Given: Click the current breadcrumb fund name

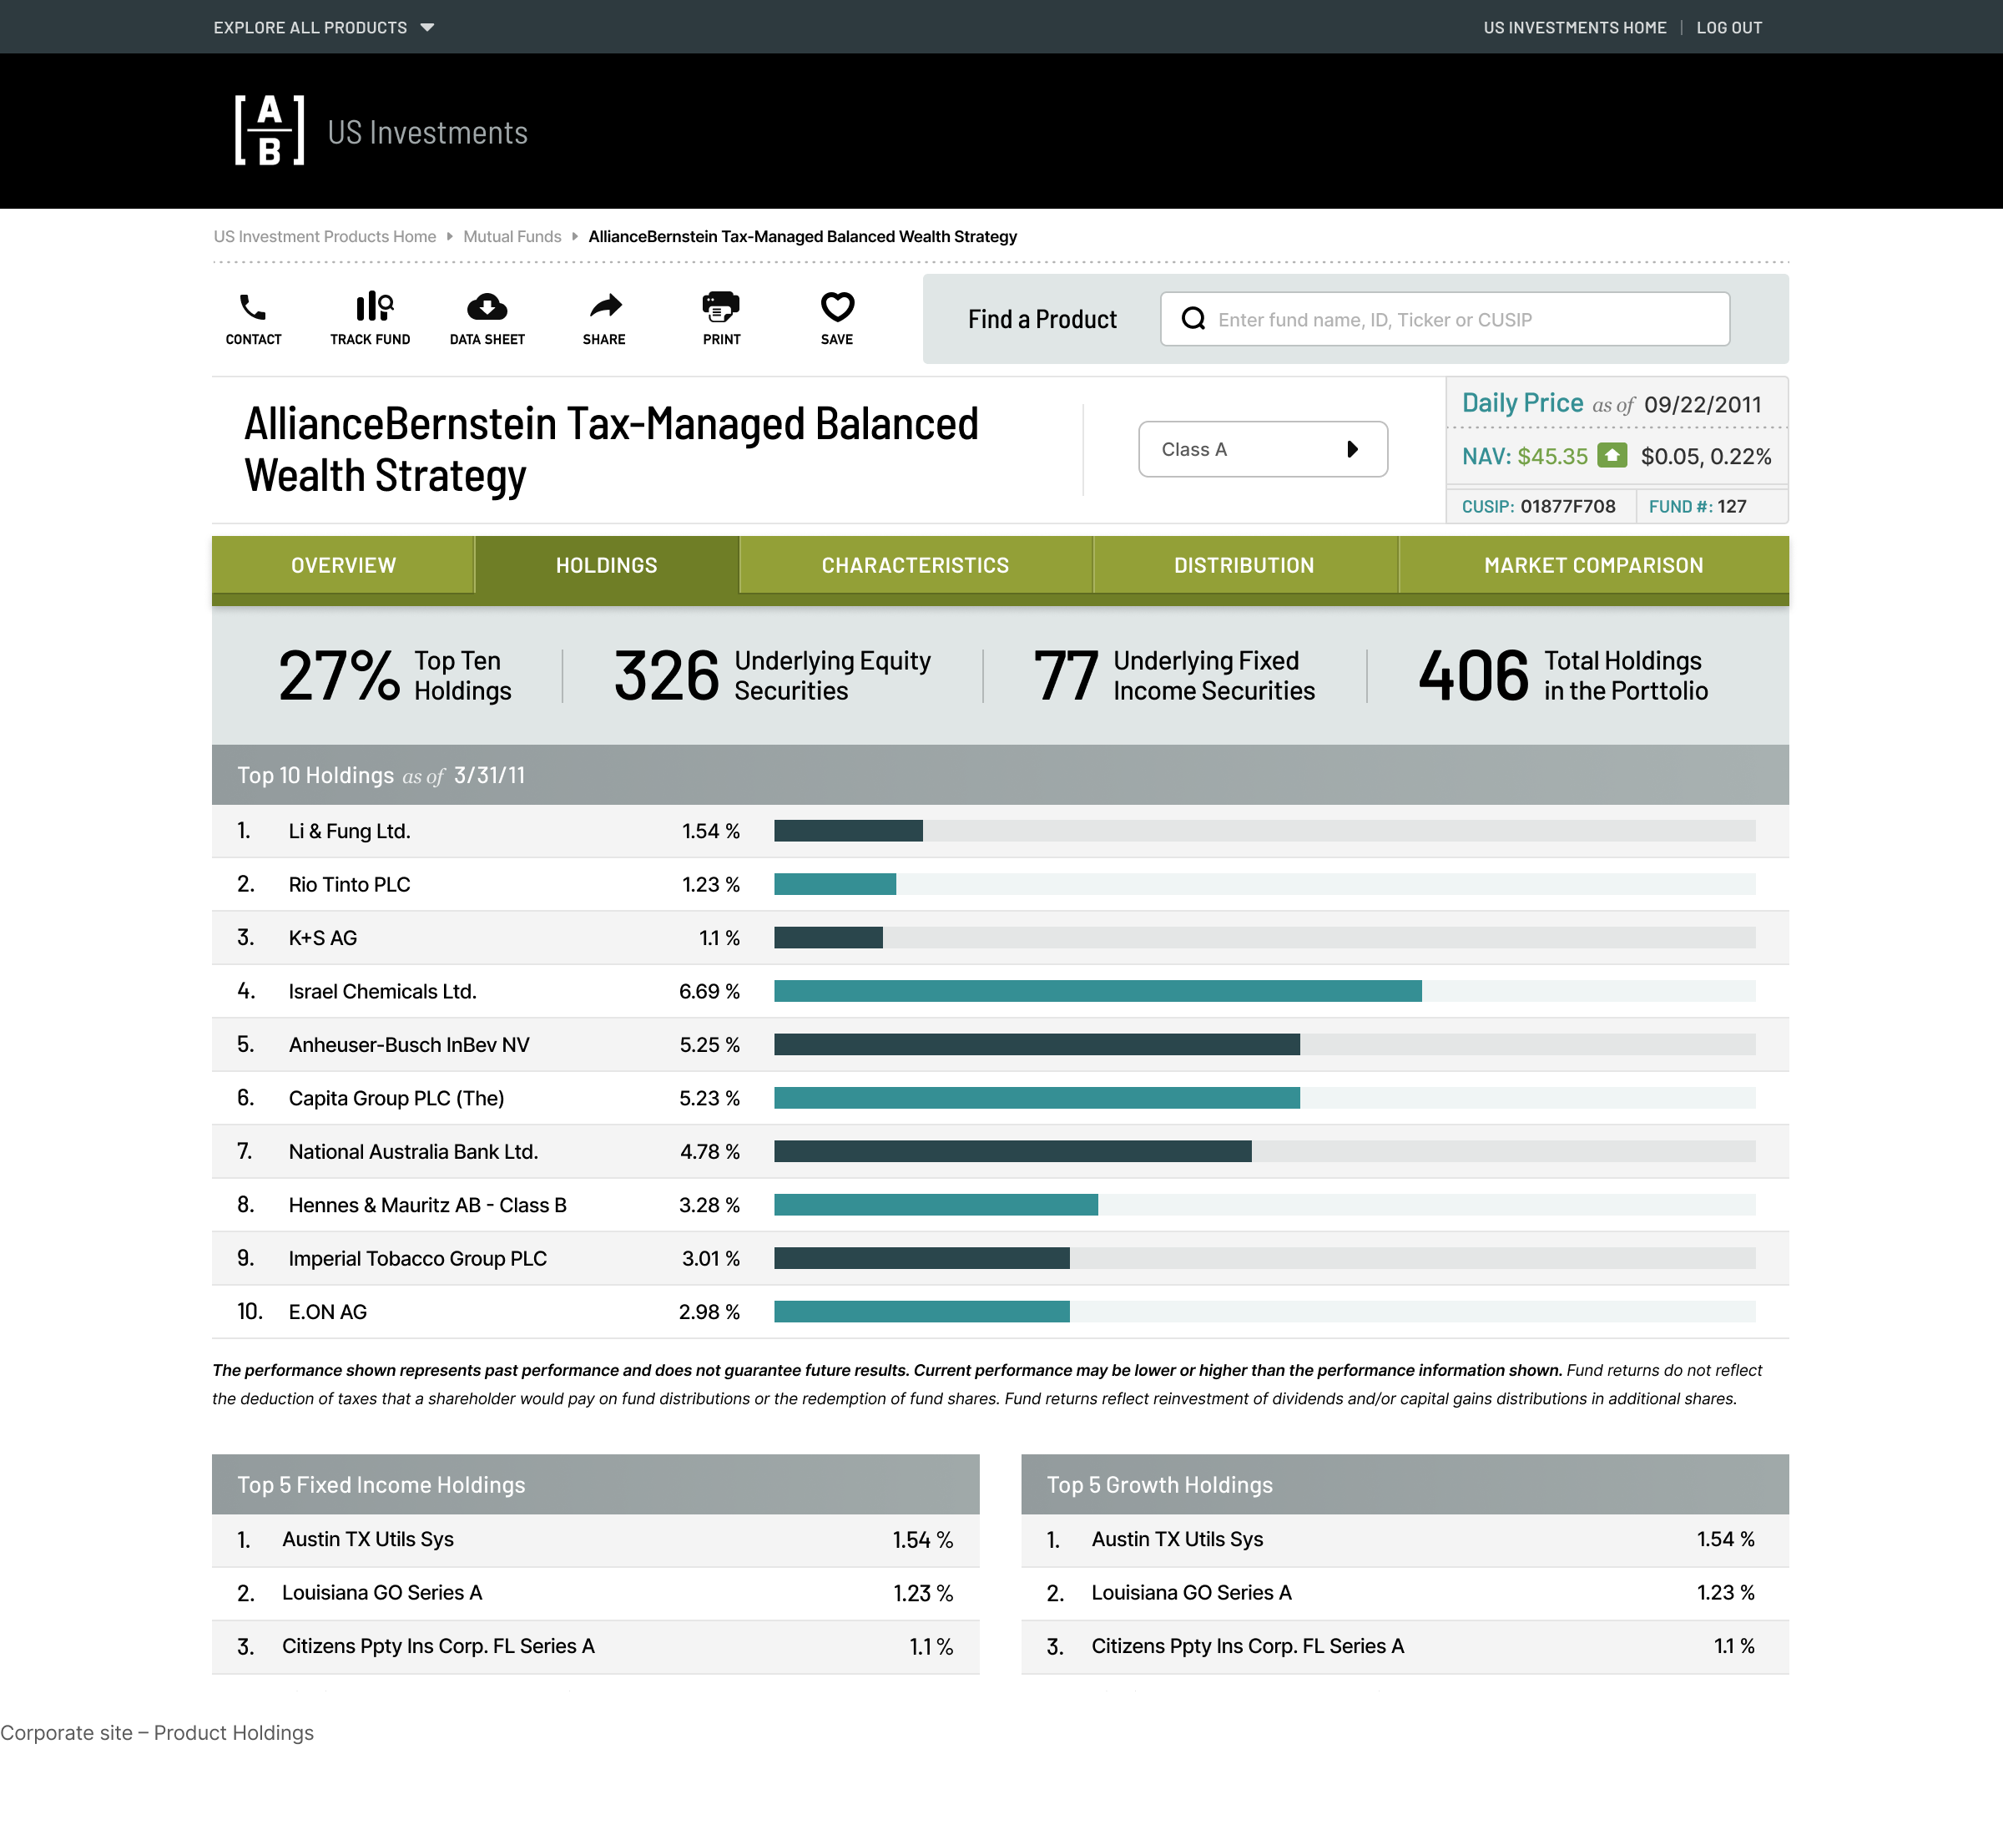Looking at the screenshot, I should pyautogui.click(x=803, y=236).
